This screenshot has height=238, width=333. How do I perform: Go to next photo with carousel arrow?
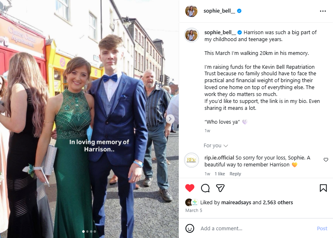pyautogui.click(x=171, y=119)
